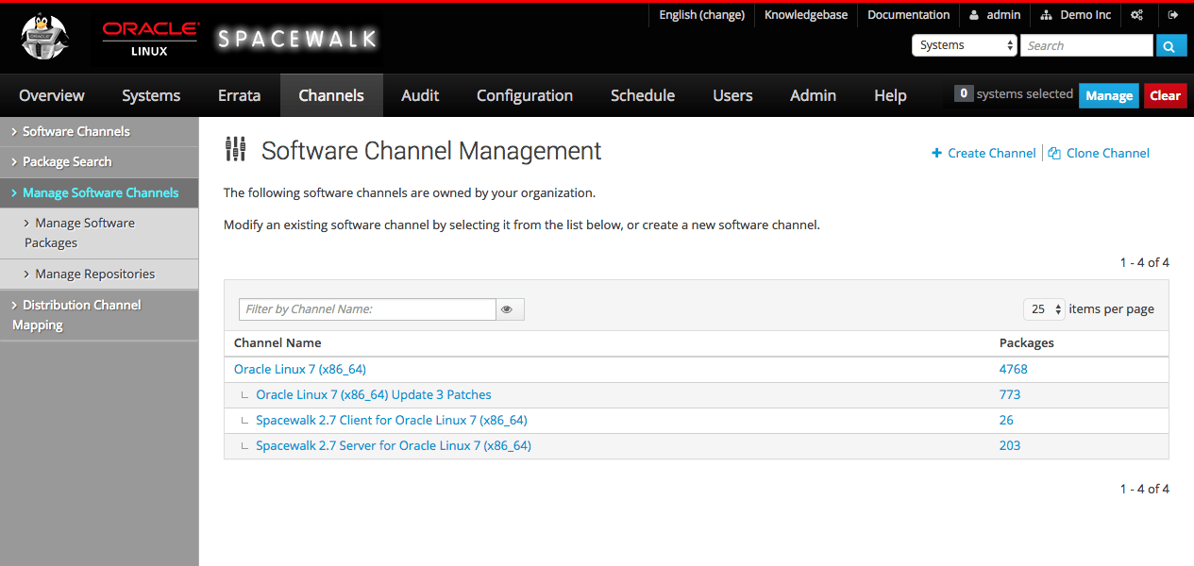Click the Create Channel link
1194x566 pixels.
click(x=984, y=153)
